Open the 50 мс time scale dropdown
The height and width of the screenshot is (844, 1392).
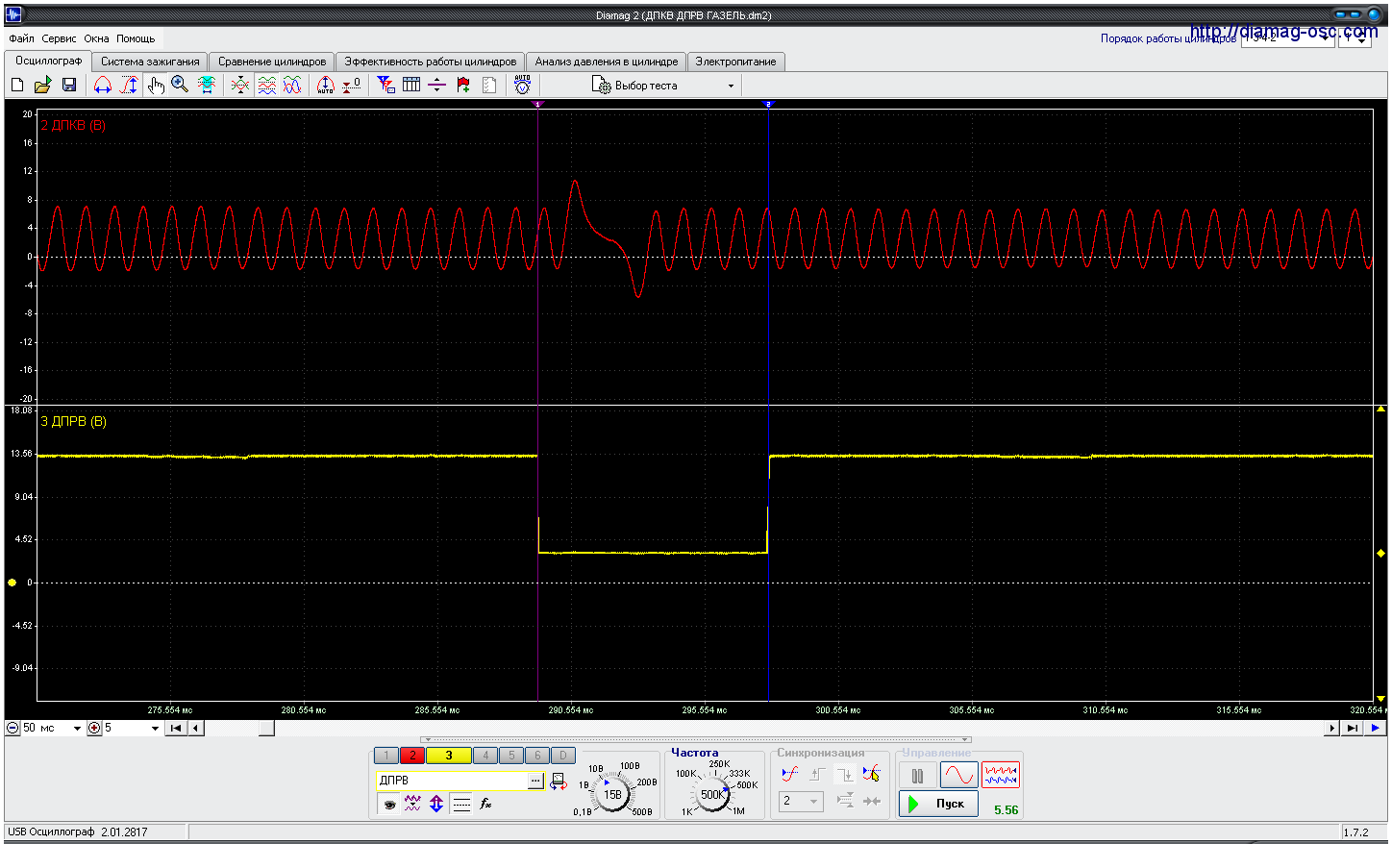click(x=53, y=728)
